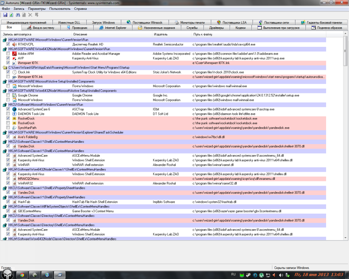Click the Delete X toolbar icon
The height and width of the screenshot is (279, 349).
tap(30, 15)
